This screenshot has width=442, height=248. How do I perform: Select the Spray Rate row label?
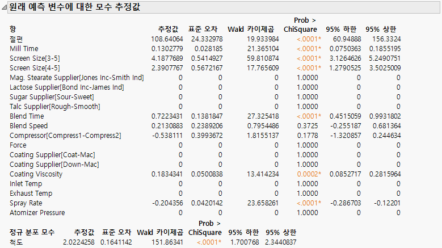click(26, 203)
